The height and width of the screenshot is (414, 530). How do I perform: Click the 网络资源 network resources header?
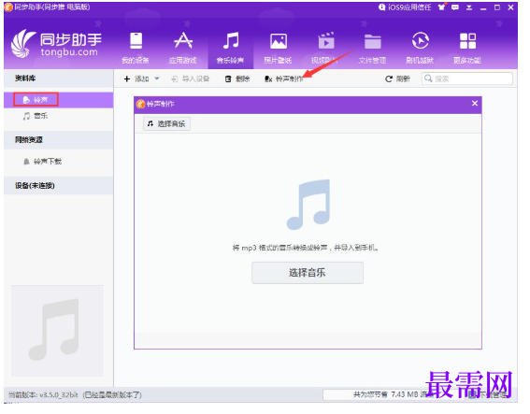(x=59, y=140)
